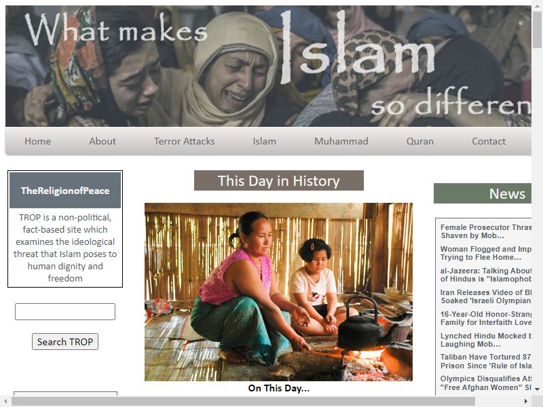
Task: Click the scroll down arrow
Action: [537, 389]
